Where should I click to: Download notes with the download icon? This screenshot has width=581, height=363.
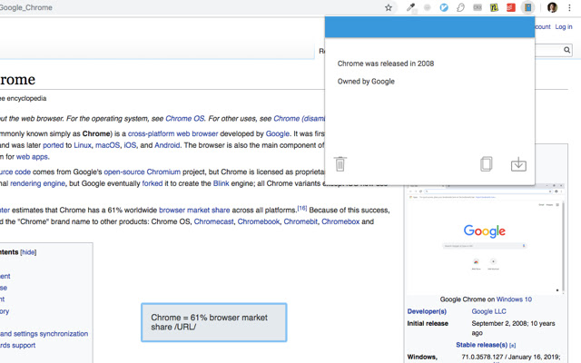pos(518,163)
